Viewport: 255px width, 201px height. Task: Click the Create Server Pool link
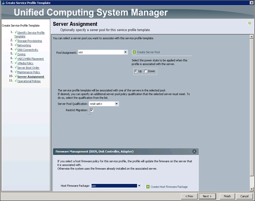point(148,52)
